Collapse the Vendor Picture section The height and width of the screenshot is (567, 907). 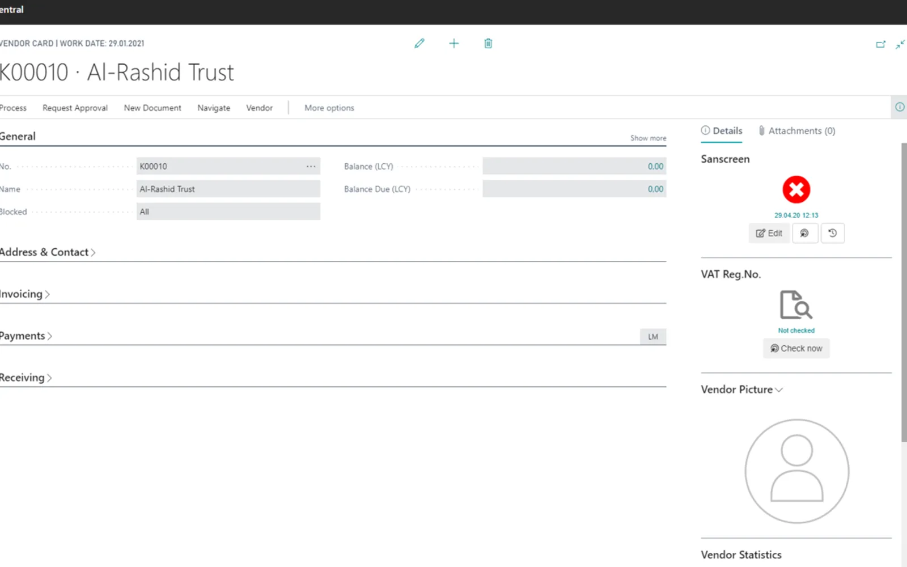click(x=741, y=390)
